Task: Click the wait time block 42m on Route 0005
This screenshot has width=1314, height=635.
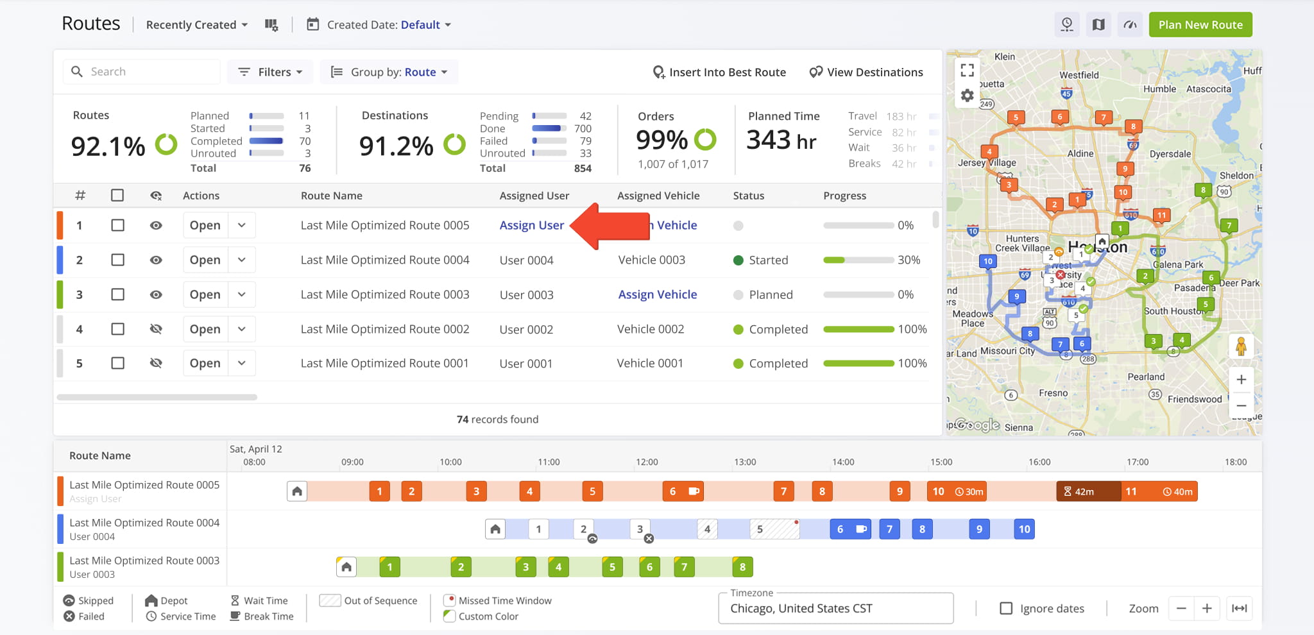Action: pos(1088,491)
